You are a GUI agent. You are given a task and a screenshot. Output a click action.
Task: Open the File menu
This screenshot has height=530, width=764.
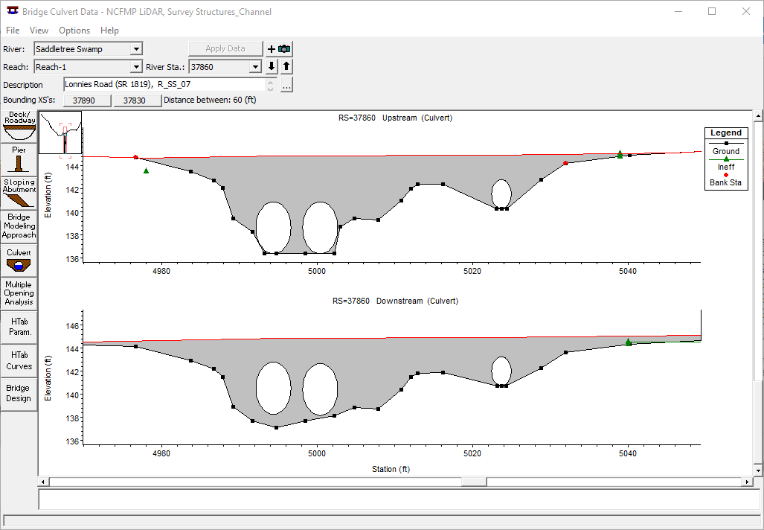coord(13,31)
